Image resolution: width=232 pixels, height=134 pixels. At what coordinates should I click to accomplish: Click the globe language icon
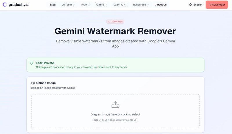(191, 5)
